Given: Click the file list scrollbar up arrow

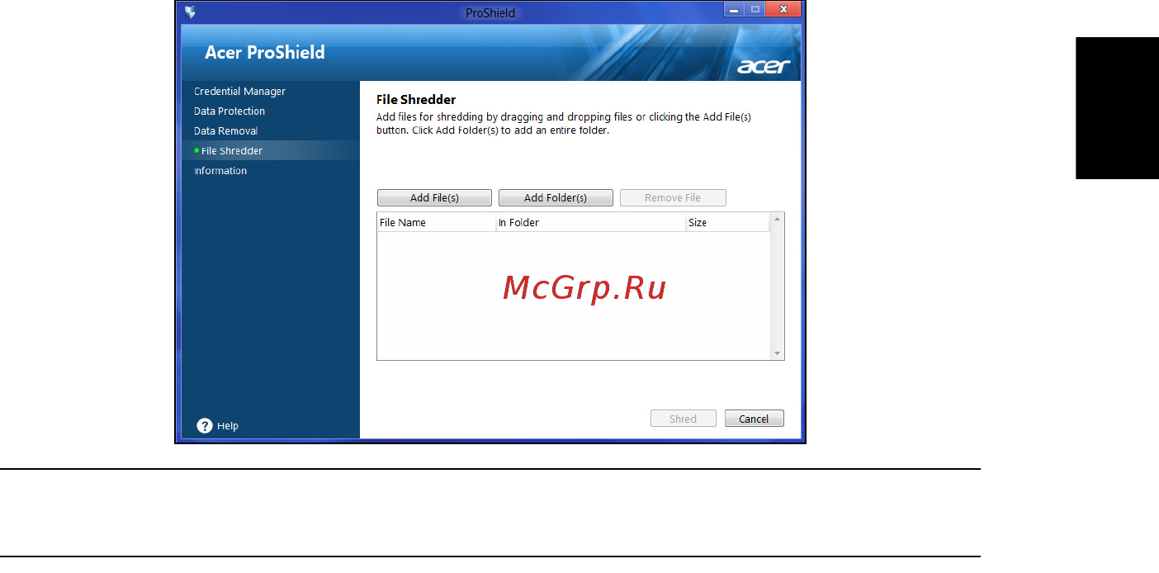Looking at the screenshot, I should coord(777,221).
